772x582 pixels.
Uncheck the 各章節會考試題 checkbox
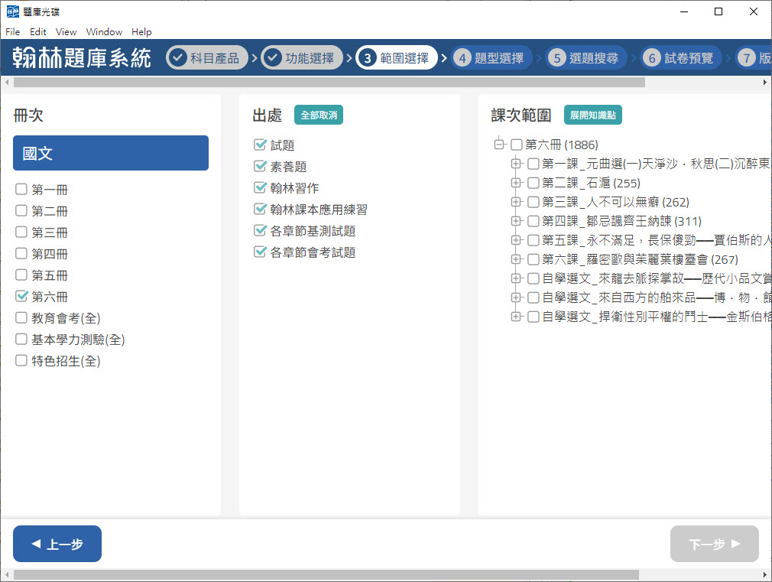point(260,252)
